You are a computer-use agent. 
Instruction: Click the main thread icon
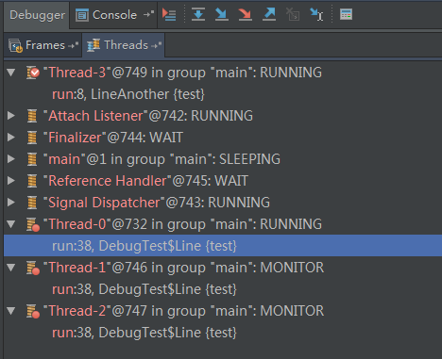(32, 159)
